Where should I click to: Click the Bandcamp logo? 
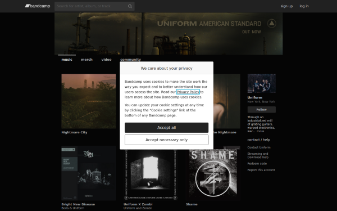coord(38,6)
